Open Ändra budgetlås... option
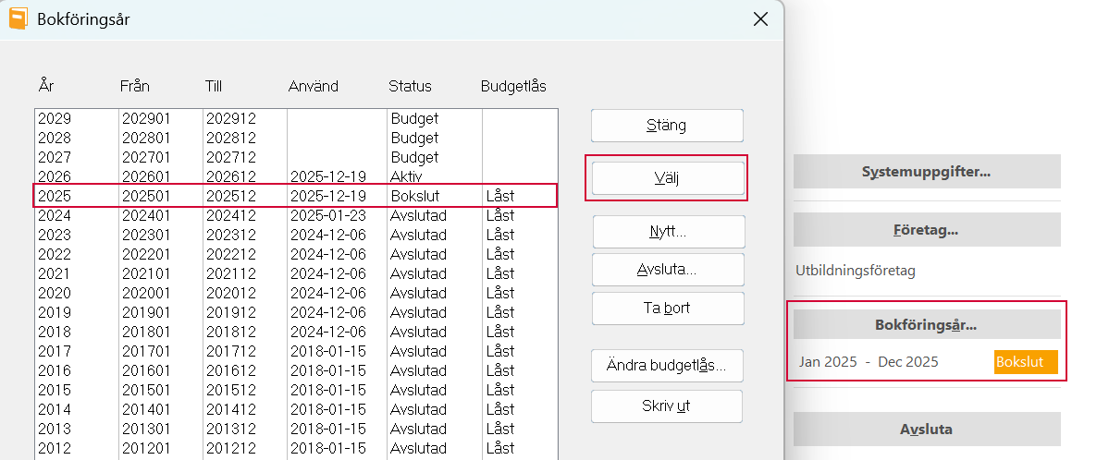 [667, 366]
